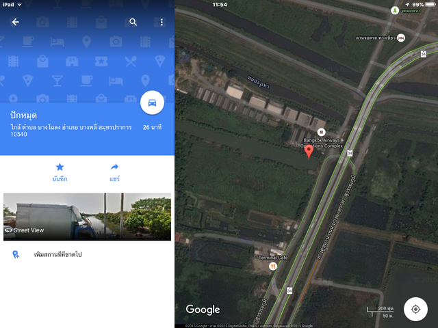This screenshot has width=438, height=328.
Task: Tap the ปักหมุด place title
Action: tap(23, 115)
